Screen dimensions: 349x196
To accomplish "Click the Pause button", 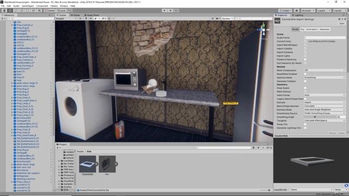I will [171, 10].
